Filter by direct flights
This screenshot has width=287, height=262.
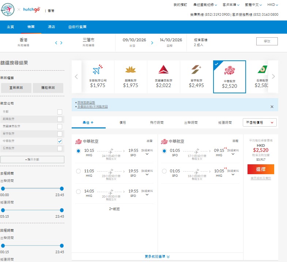coord(16,88)
